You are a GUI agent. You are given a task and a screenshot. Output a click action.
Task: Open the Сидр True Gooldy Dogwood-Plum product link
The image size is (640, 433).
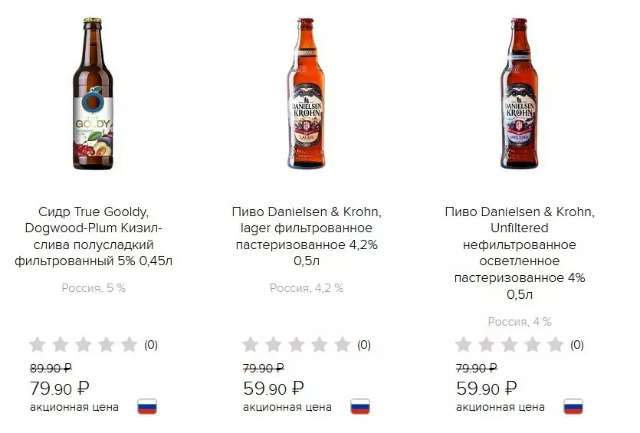click(94, 236)
